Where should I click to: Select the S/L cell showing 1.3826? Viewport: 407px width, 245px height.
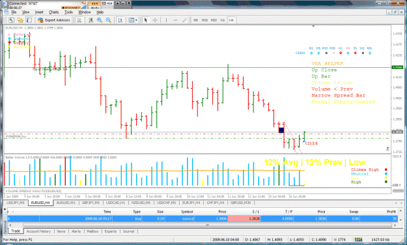244,219
